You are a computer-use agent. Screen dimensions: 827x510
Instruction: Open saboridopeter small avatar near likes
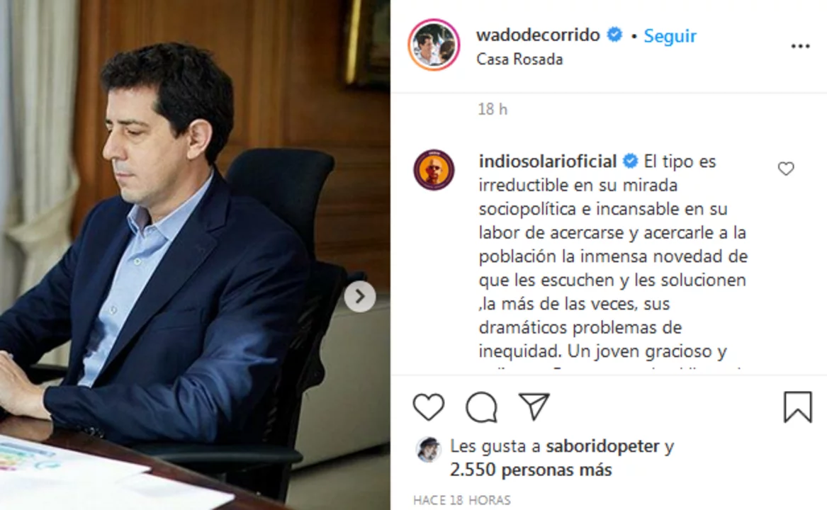point(428,449)
